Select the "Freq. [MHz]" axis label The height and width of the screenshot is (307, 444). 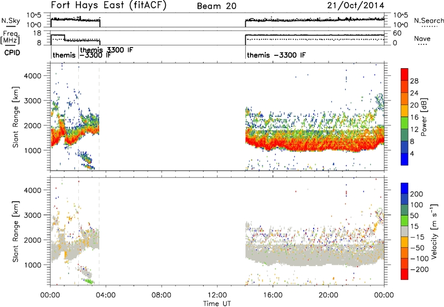click(11, 37)
